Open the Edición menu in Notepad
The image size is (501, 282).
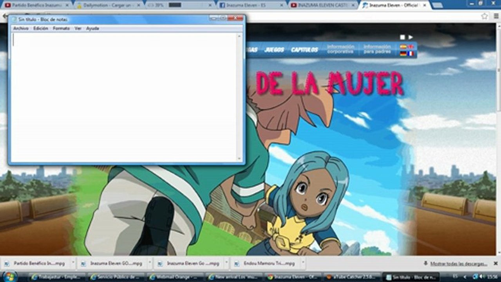pyautogui.click(x=40, y=28)
